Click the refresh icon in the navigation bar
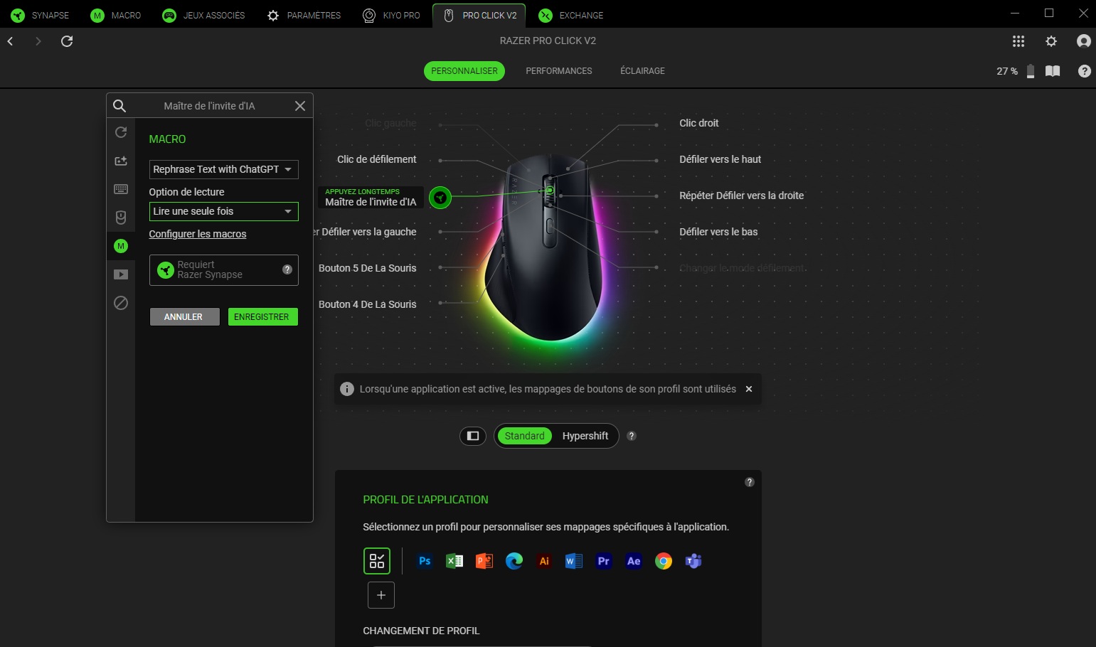The height and width of the screenshot is (647, 1096). point(67,41)
